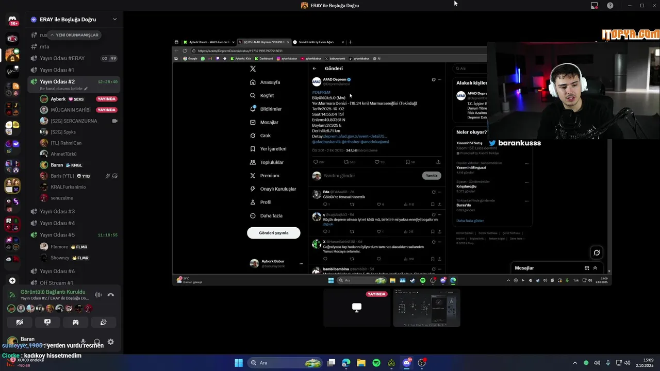Image resolution: width=660 pixels, height=371 pixels.
Task: Share your screen in voice panel
Action: pyautogui.click(x=47, y=322)
